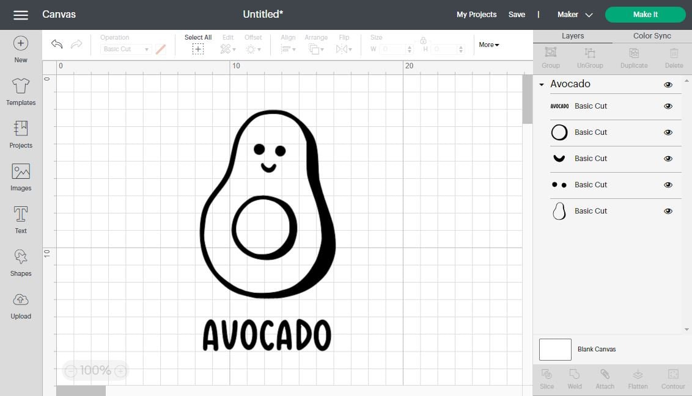The image size is (692, 396).
Task: Select the Contour tool
Action: tap(672, 378)
